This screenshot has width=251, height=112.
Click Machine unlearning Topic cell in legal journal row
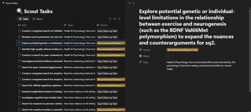click(x=79, y=68)
